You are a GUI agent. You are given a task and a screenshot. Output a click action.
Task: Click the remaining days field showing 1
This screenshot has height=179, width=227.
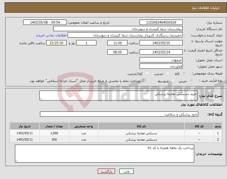click(86, 43)
